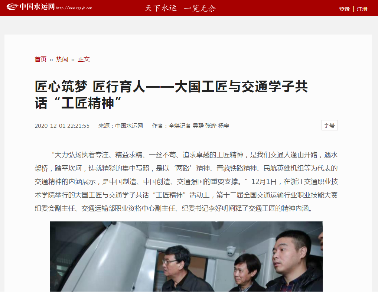
Task: Open the 热闻 breadcrumb section
Action: (62, 59)
